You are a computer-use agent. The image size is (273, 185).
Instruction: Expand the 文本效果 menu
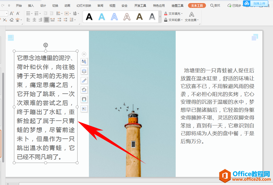192,20
